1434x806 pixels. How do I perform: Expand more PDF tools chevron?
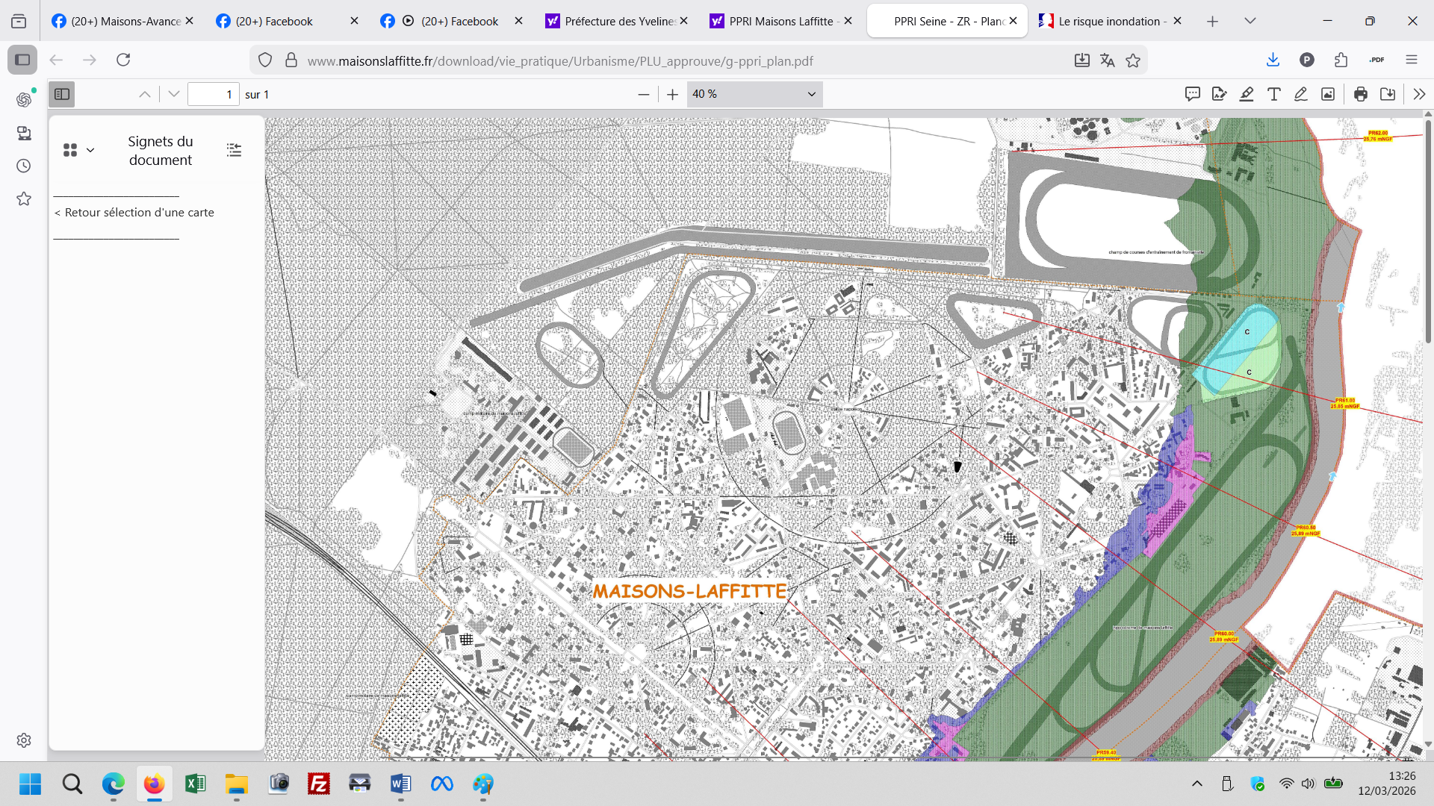[x=1419, y=94]
